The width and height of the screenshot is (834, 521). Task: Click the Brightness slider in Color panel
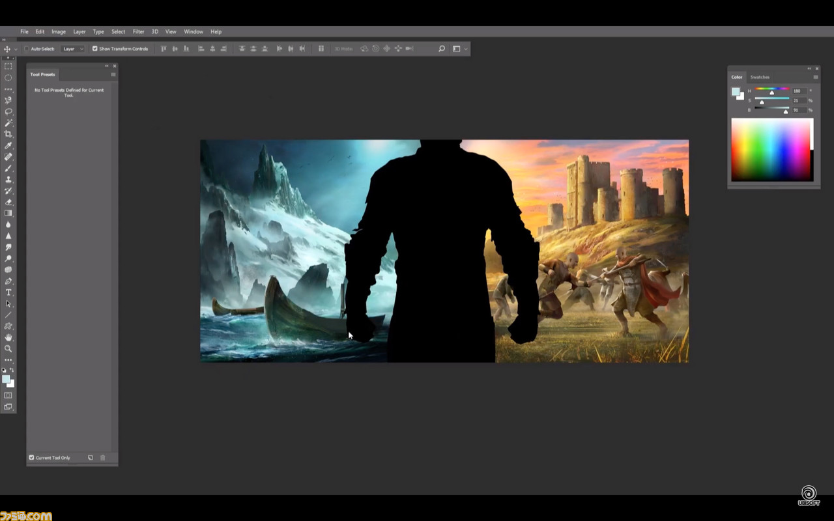pyautogui.click(x=772, y=109)
